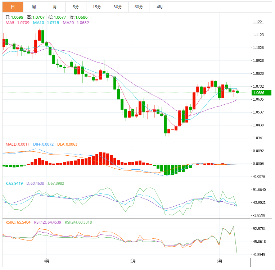Click the RSI(24): 60.3318 label
The image size is (275, 270).
coord(78,222)
